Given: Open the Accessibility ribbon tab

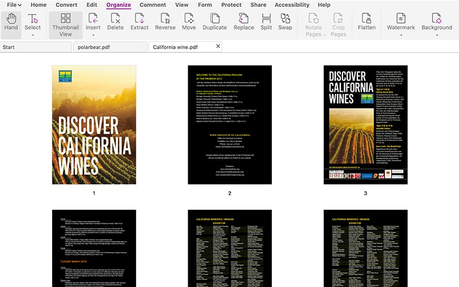Looking at the screenshot, I should [292, 5].
